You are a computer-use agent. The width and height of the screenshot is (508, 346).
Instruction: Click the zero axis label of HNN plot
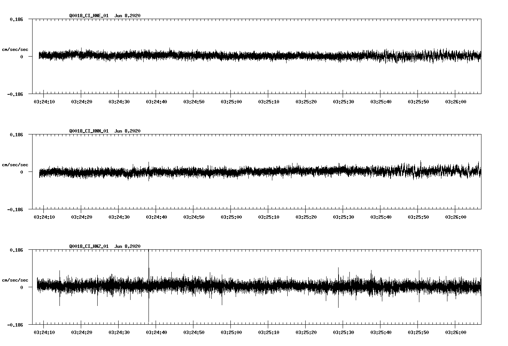[22, 172]
